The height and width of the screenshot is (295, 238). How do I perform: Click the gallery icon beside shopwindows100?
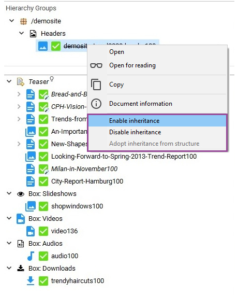[x=31, y=206]
